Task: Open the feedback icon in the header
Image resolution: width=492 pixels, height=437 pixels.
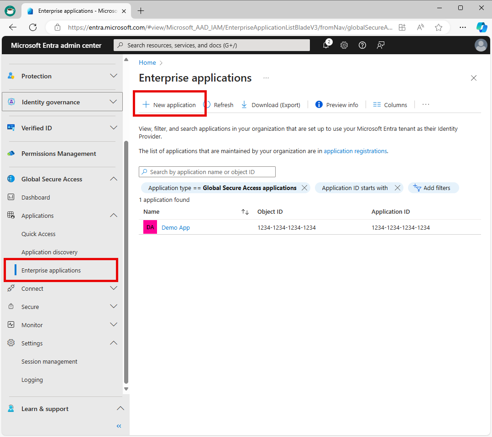Action: coord(381,45)
